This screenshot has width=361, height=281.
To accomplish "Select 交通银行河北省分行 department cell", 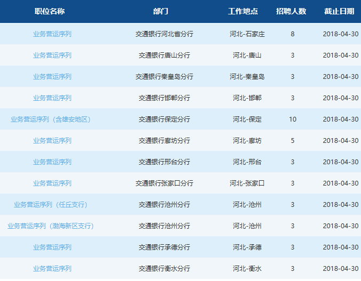I will 164,34.
